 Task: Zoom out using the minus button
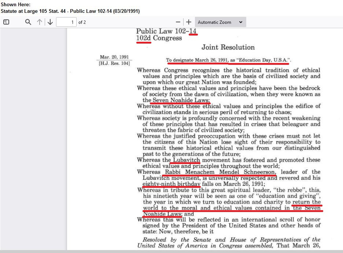(178, 22)
